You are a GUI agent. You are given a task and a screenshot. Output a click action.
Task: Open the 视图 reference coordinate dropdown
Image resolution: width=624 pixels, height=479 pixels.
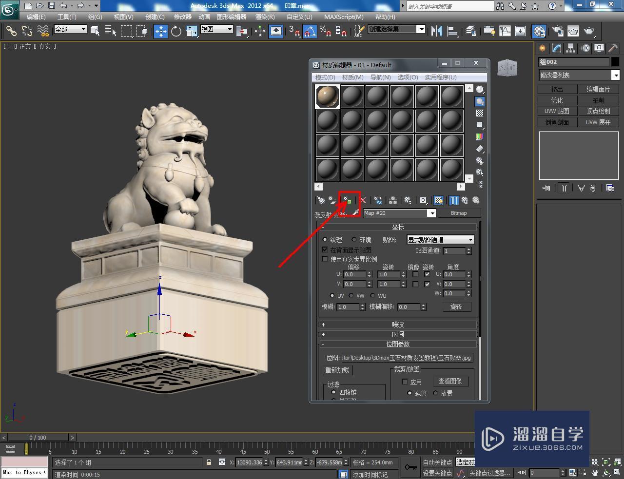tap(217, 29)
